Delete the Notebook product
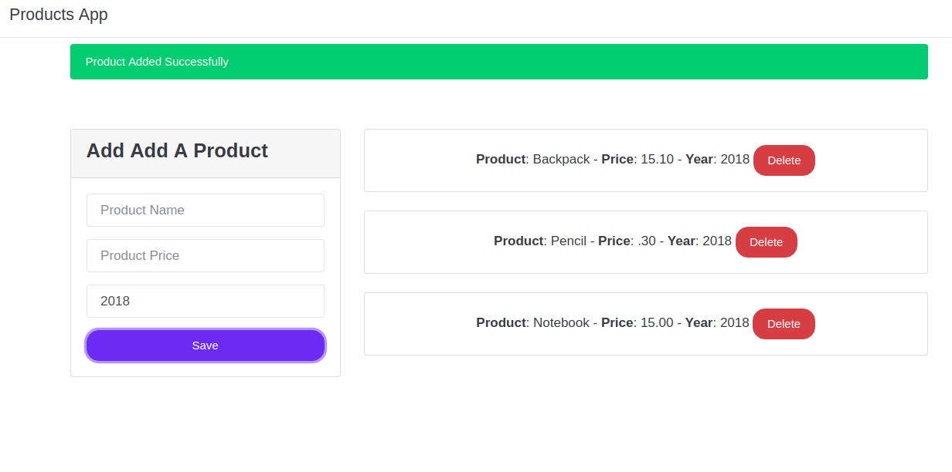Screen dimensions: 952x472 (x=783, y=324)
